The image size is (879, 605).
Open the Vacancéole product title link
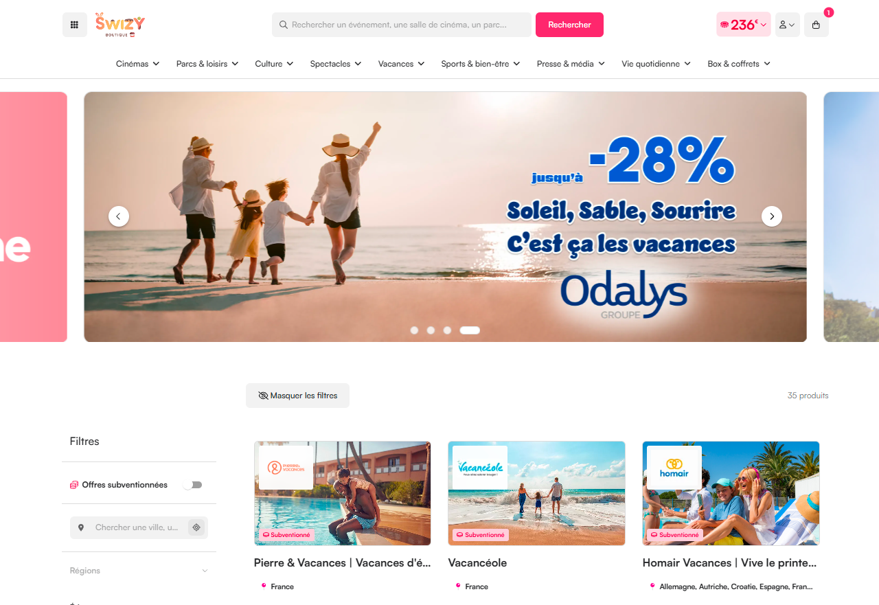coord(477,562)
